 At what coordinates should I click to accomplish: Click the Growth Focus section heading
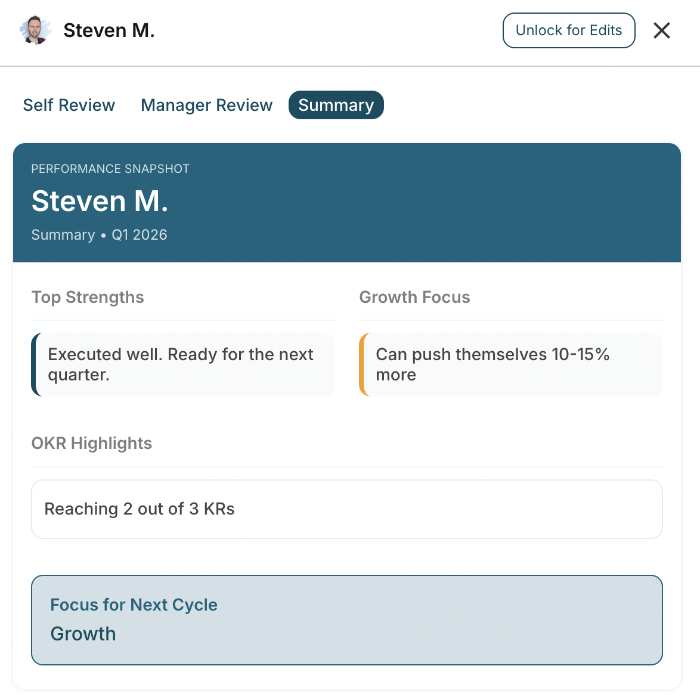tap(414, 297)
